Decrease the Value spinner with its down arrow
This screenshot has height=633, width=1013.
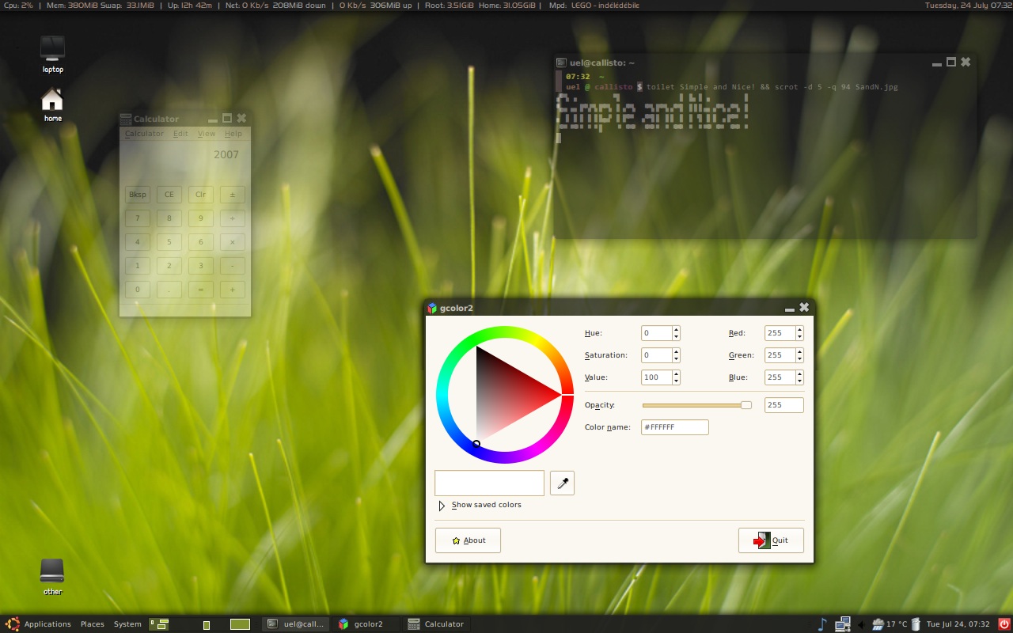pos(676,381)
